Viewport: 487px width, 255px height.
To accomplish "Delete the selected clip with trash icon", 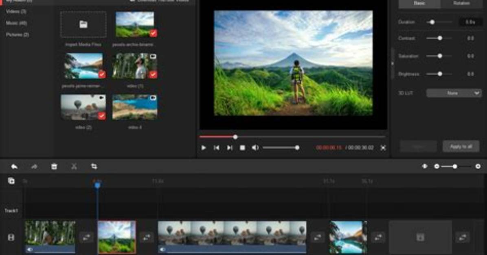I will [x=54, y=167].
